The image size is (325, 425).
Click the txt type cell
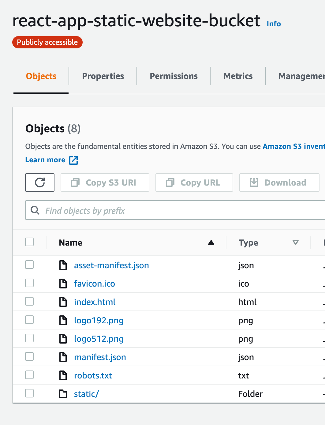[244, 375]
